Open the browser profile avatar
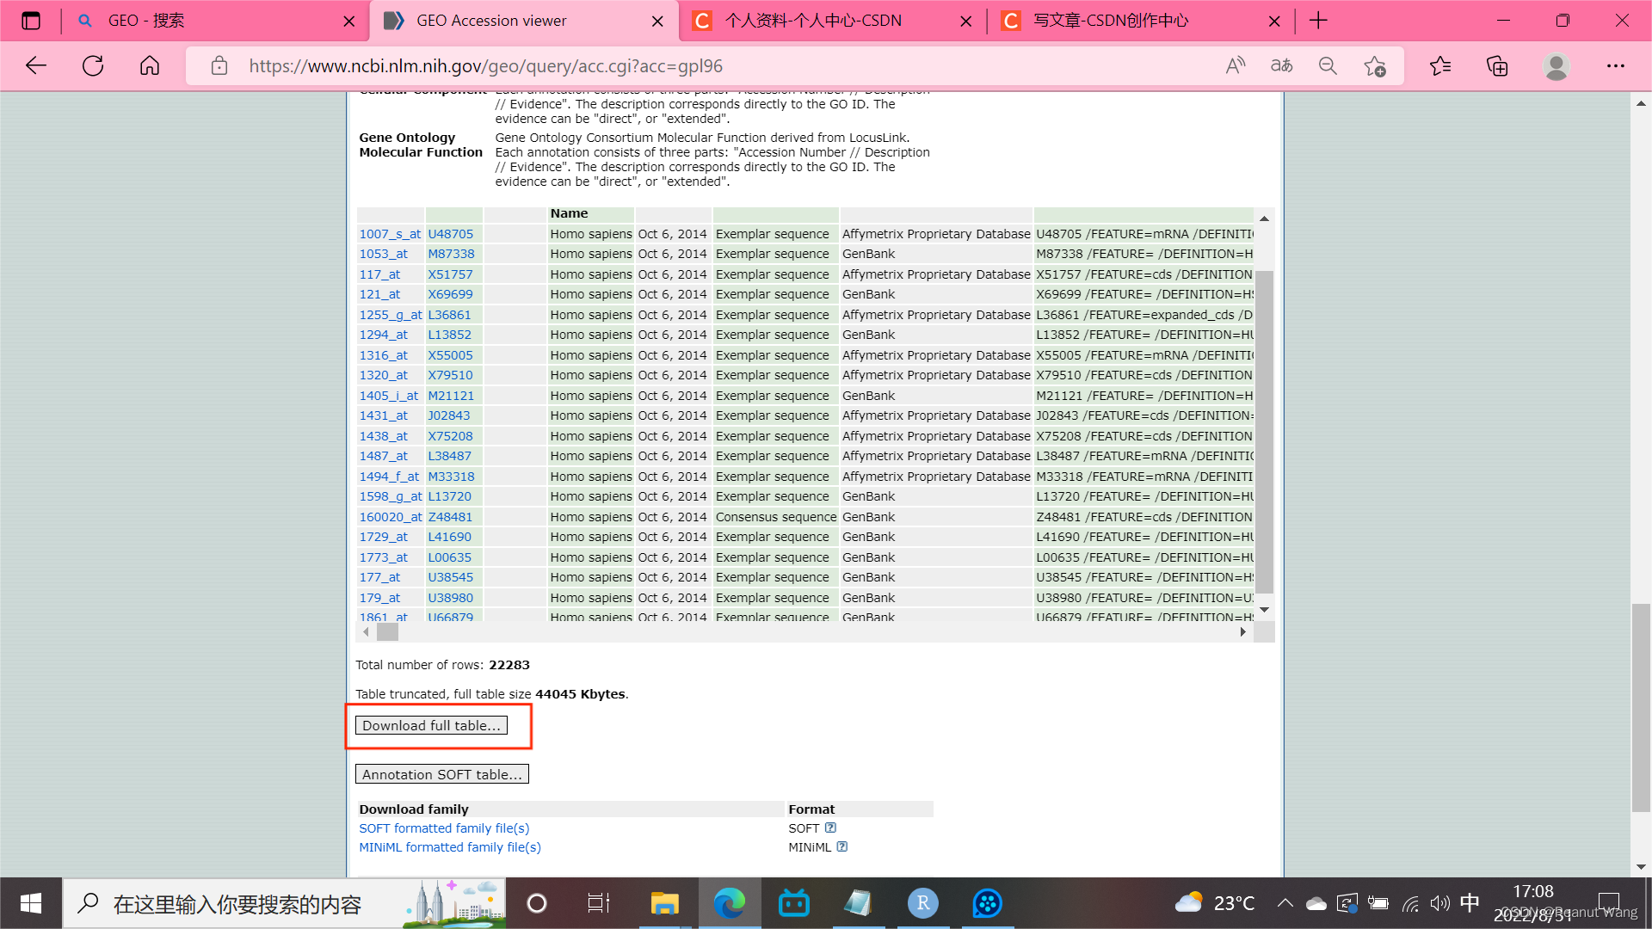1652x929 pixels. 1556,66
